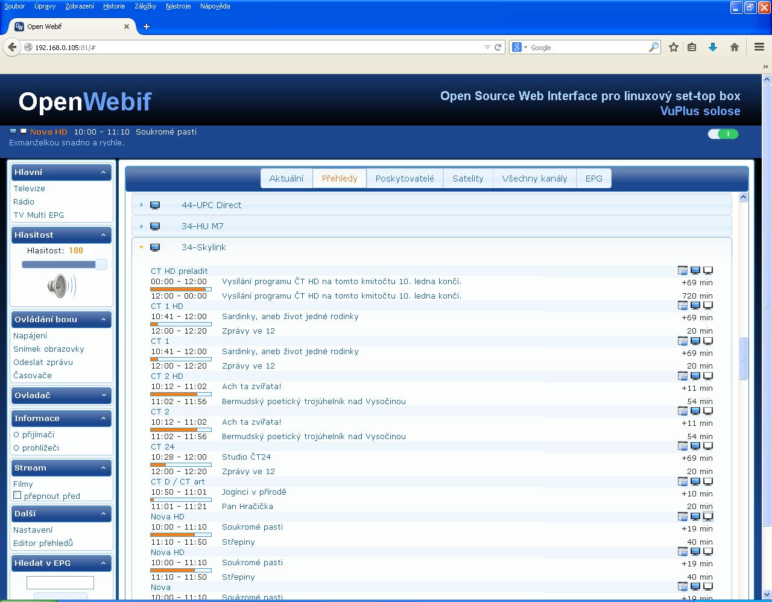Collapse the Hledat v EPG section
The height and width of the screenshot is (602, 772).
pyautogui.click(x=103, y=563)
